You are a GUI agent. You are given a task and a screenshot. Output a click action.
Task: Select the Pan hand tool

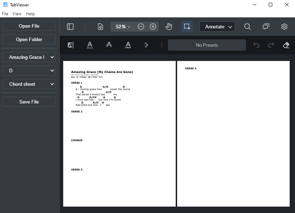coord(169,27)
